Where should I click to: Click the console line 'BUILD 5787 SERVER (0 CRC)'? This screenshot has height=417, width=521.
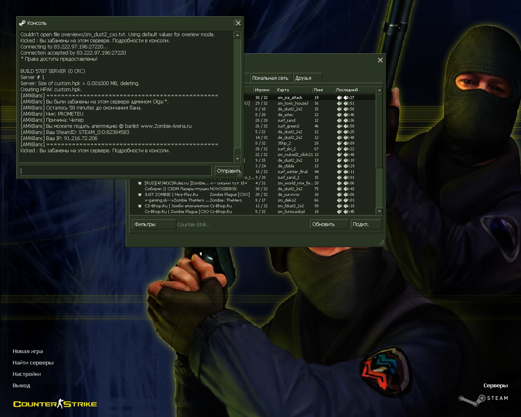click(53, 71)
